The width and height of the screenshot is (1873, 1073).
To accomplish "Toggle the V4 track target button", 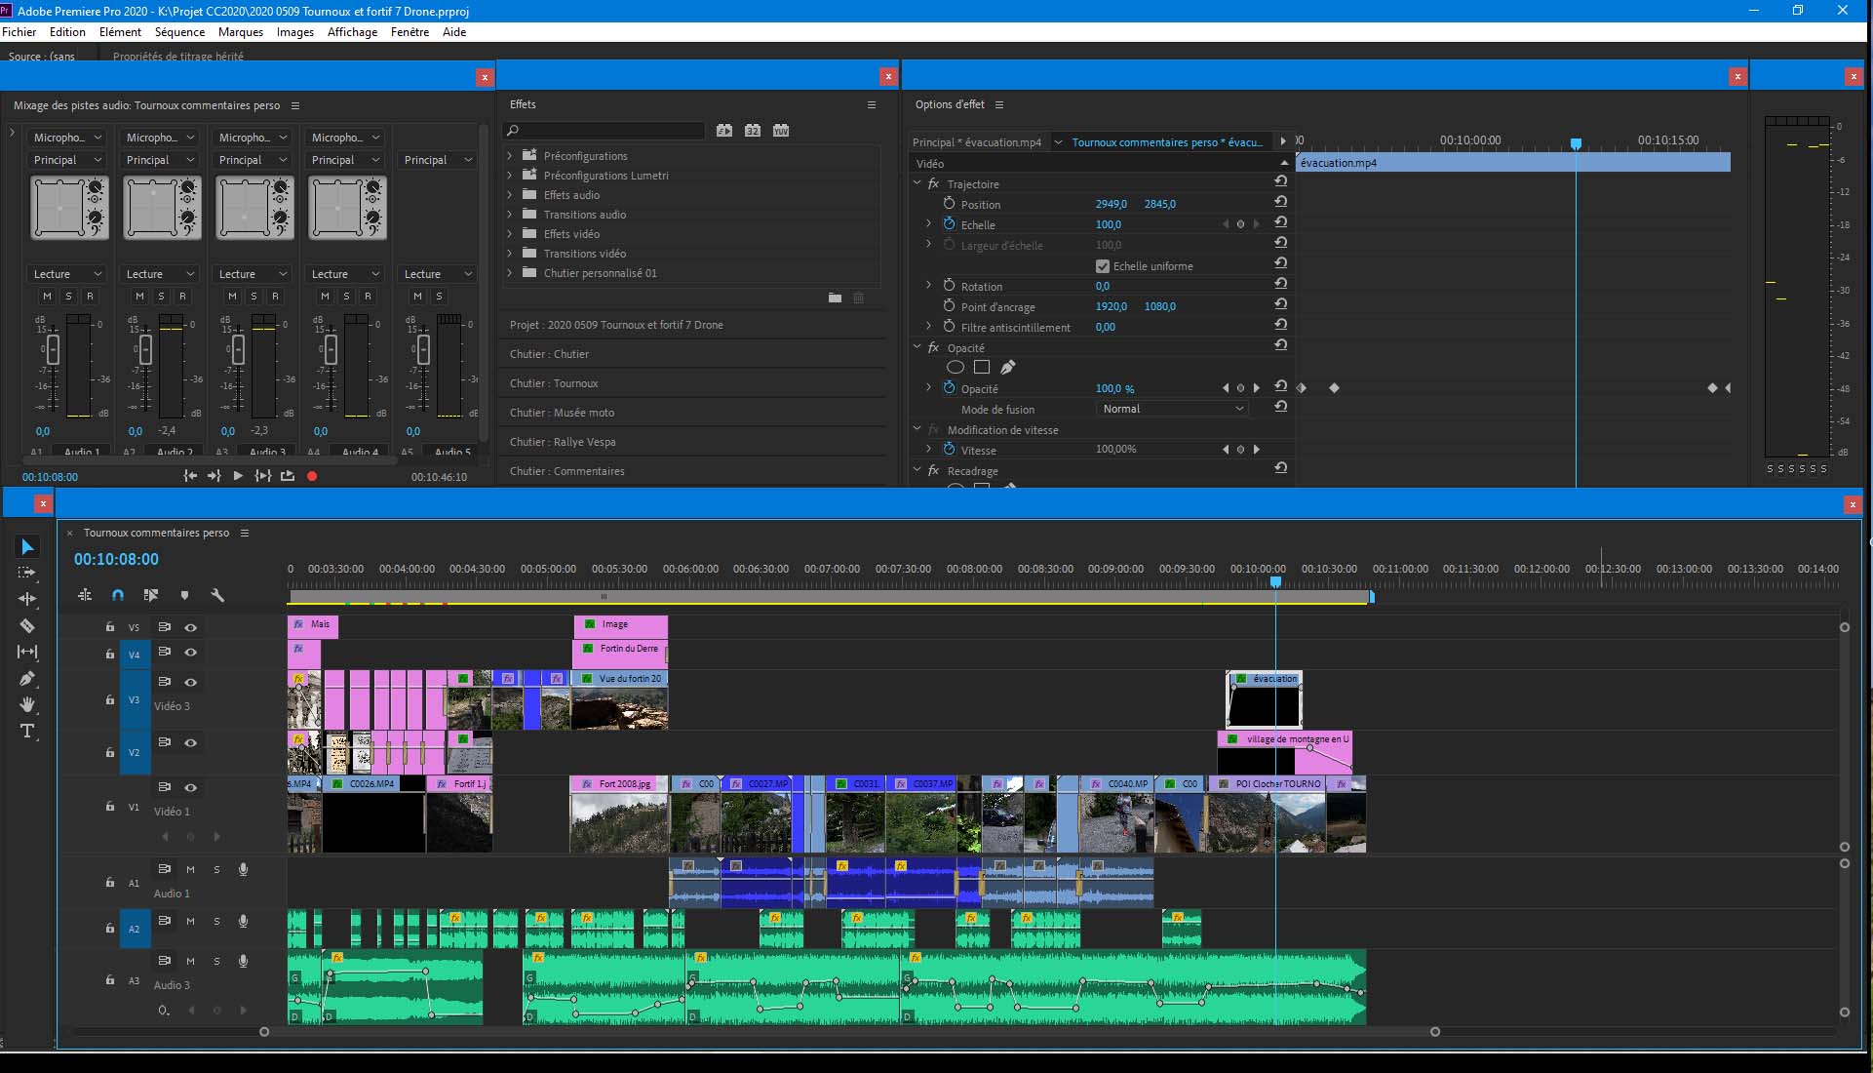I will [135, 655].
